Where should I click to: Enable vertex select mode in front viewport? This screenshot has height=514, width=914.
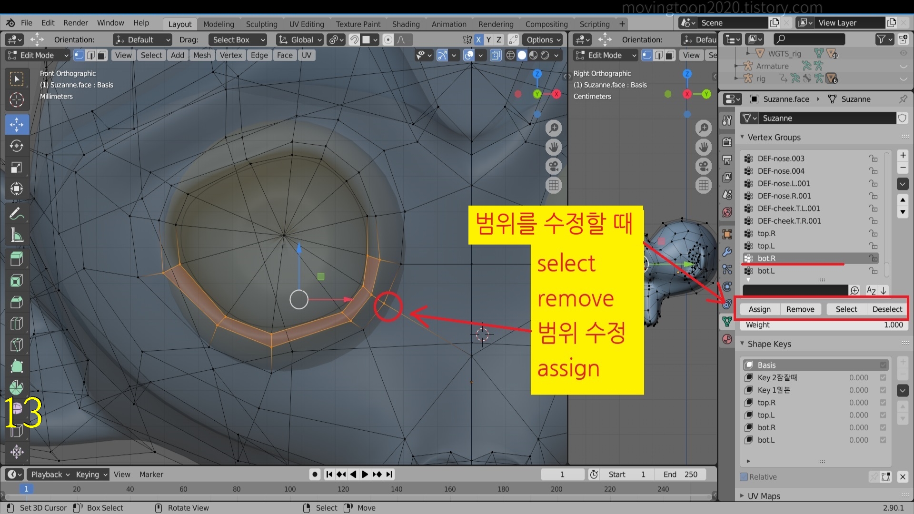(79, 55)
